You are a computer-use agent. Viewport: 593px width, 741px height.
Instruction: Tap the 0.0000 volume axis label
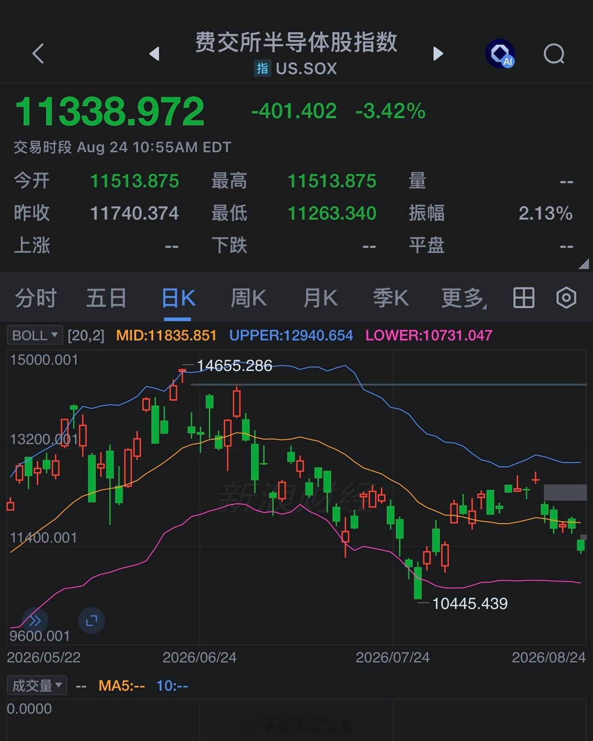tap(30, 709)
